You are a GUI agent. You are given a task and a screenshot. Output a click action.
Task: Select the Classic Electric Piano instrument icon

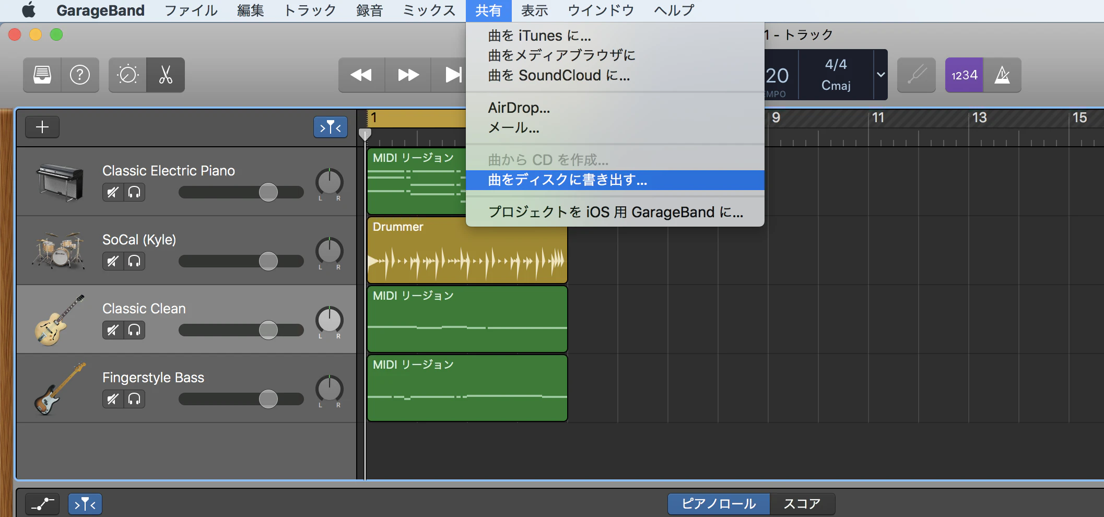[60, 182]
